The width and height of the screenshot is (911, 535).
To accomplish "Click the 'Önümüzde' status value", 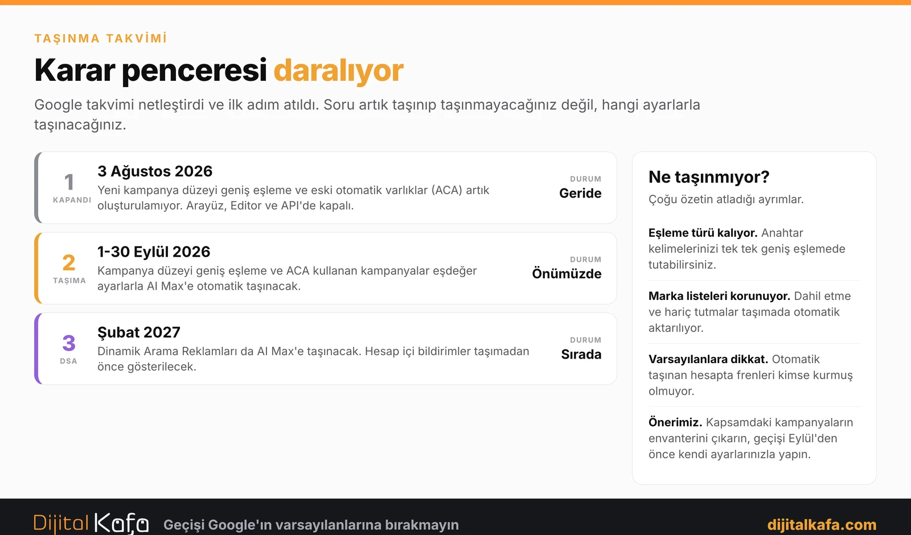I will (x=567, y=274).
